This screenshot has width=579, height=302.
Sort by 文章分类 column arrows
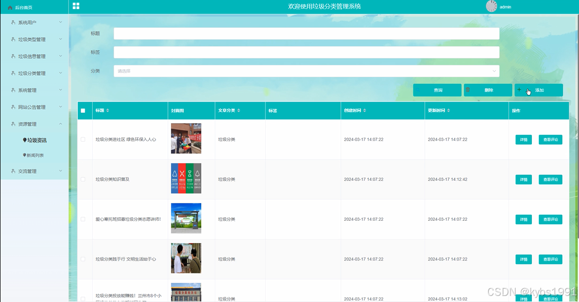(x=238, y=111)
